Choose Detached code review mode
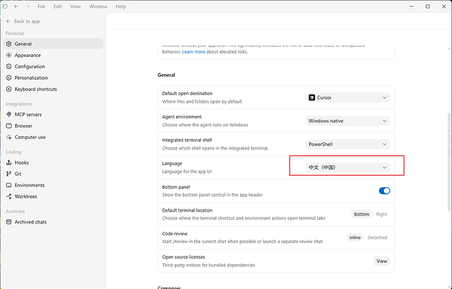The width and height of the screenshot is (452, 289). tap(377, 238)
